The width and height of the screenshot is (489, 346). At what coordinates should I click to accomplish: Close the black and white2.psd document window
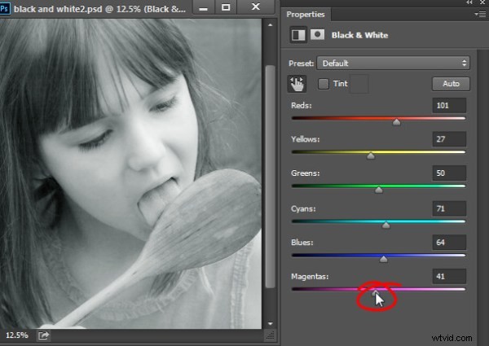[256, 7]
